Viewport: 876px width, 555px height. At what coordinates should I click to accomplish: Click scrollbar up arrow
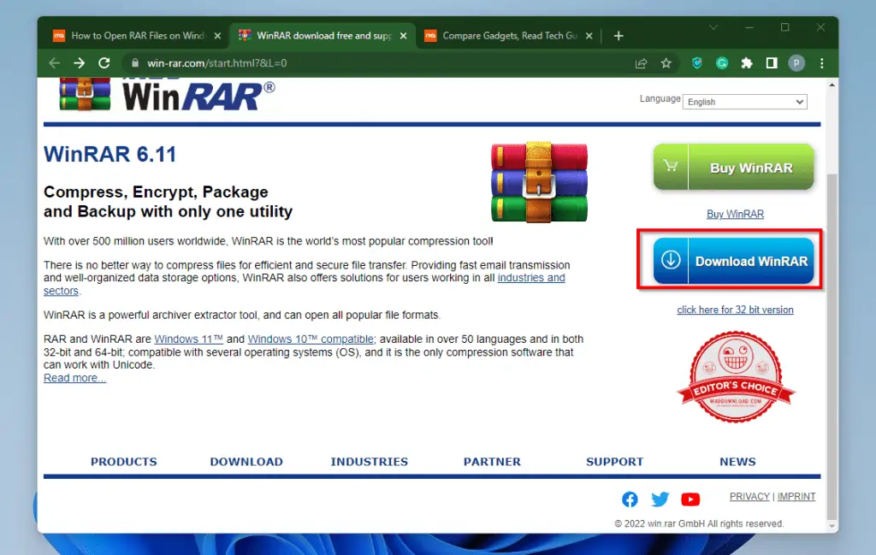[832, 85]
